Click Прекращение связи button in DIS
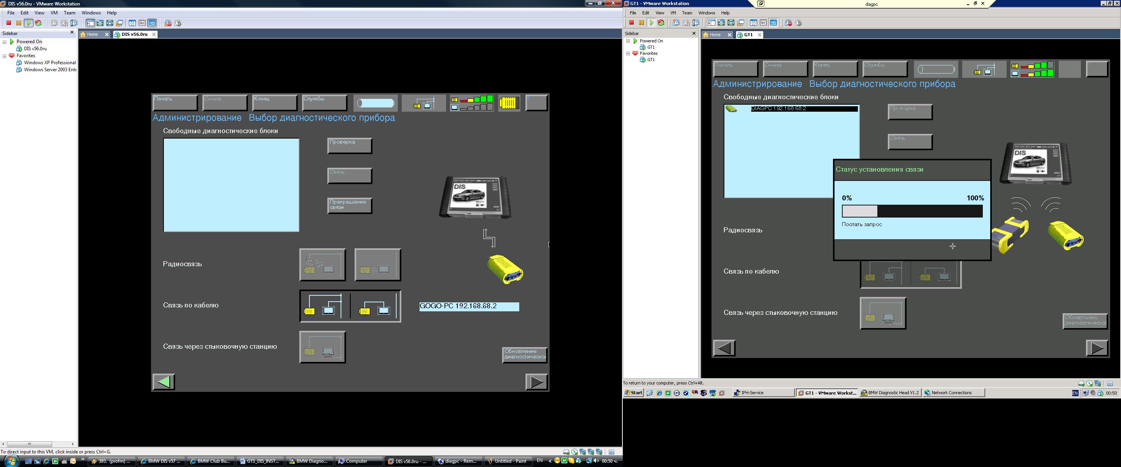This screenshot has width=1121, height=467. [x=350, y=205]
